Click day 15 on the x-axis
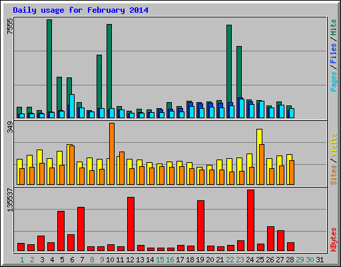 click(x=160, y=260)
